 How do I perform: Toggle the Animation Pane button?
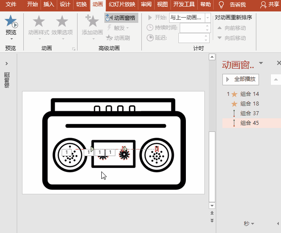point(121,18)
